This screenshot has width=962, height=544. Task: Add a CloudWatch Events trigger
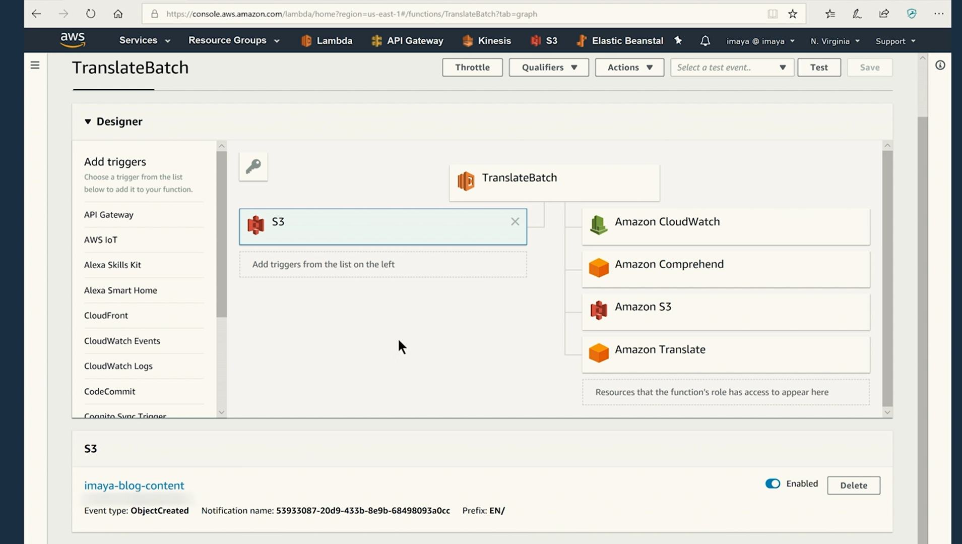click(x=122, y=341)
